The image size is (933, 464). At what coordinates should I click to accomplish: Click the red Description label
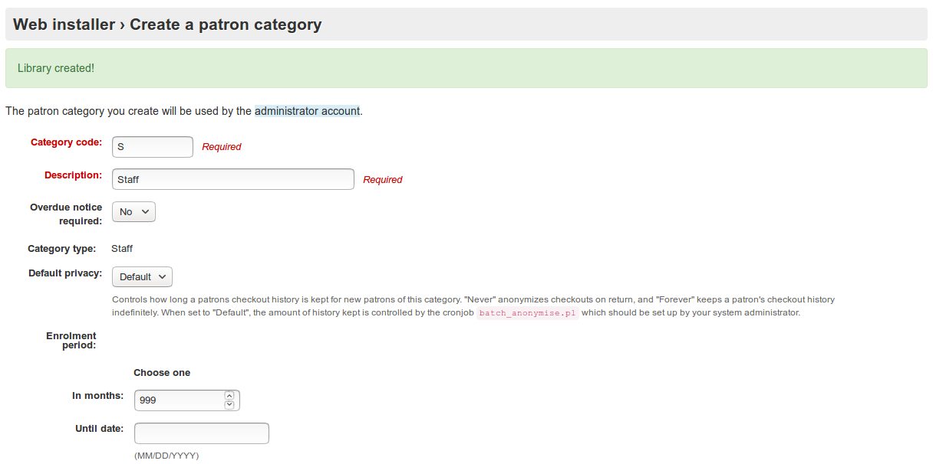(73, 175)
